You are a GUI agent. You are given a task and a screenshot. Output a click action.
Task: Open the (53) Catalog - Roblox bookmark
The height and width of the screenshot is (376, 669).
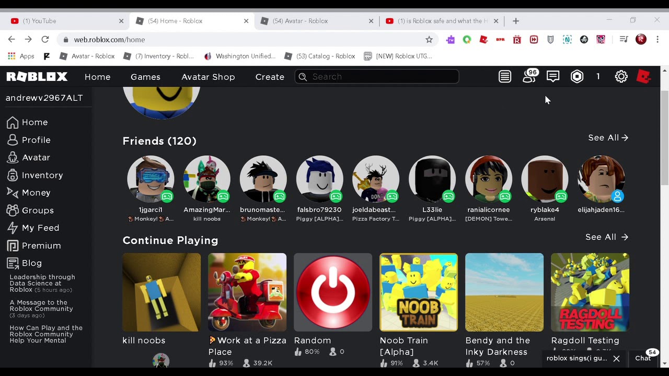(x=319, y=56)
